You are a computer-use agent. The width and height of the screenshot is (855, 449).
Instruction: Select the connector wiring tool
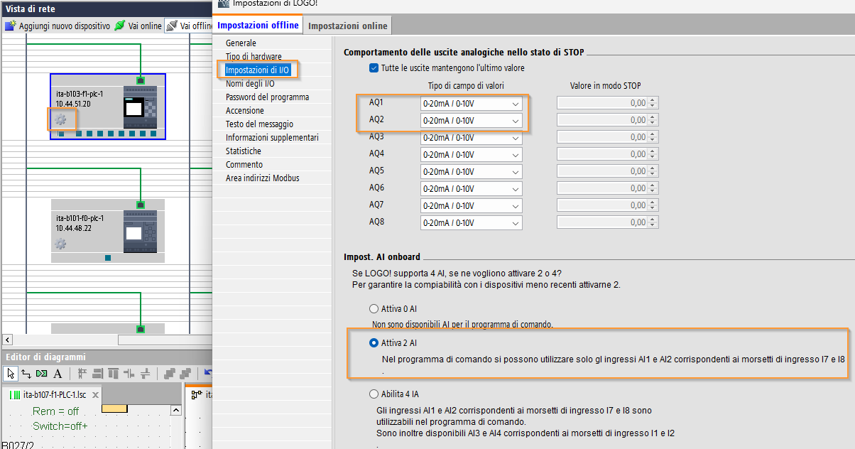(x=26, y=374)
